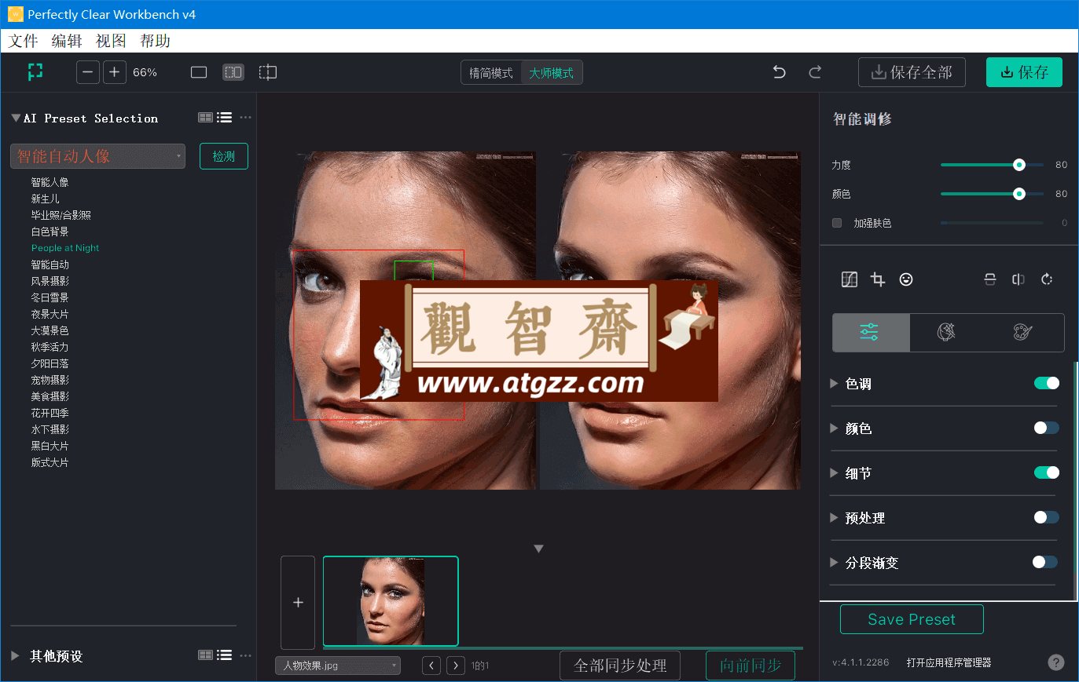Undo the last adjustment

tap(780, 72)
